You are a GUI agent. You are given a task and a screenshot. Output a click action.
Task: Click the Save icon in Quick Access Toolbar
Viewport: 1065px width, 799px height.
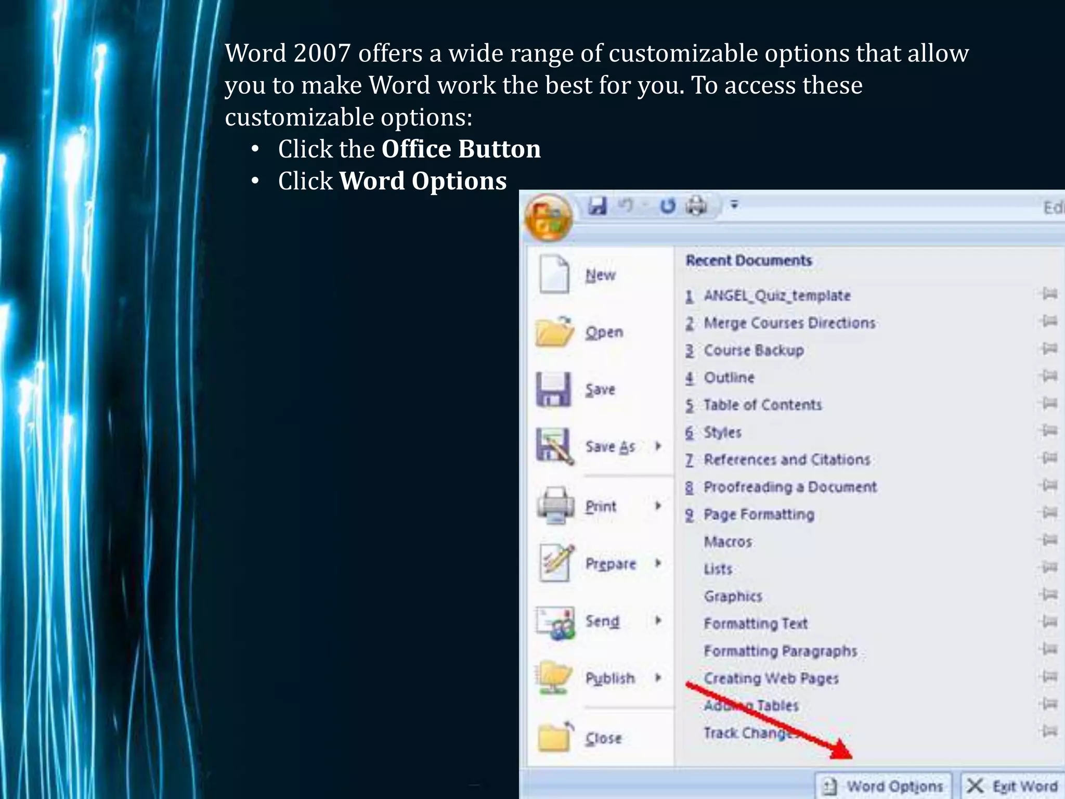(598, 206)
